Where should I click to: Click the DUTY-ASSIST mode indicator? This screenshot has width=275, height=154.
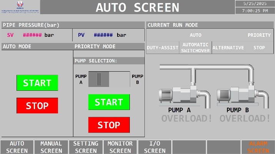click(x=162, y=48)
